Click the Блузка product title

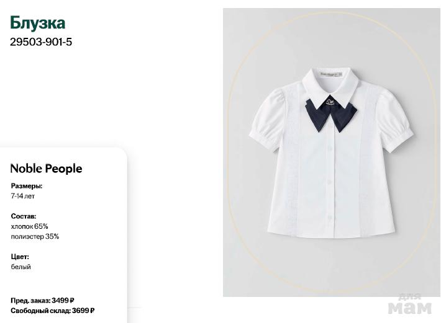(x=37, y=23)
